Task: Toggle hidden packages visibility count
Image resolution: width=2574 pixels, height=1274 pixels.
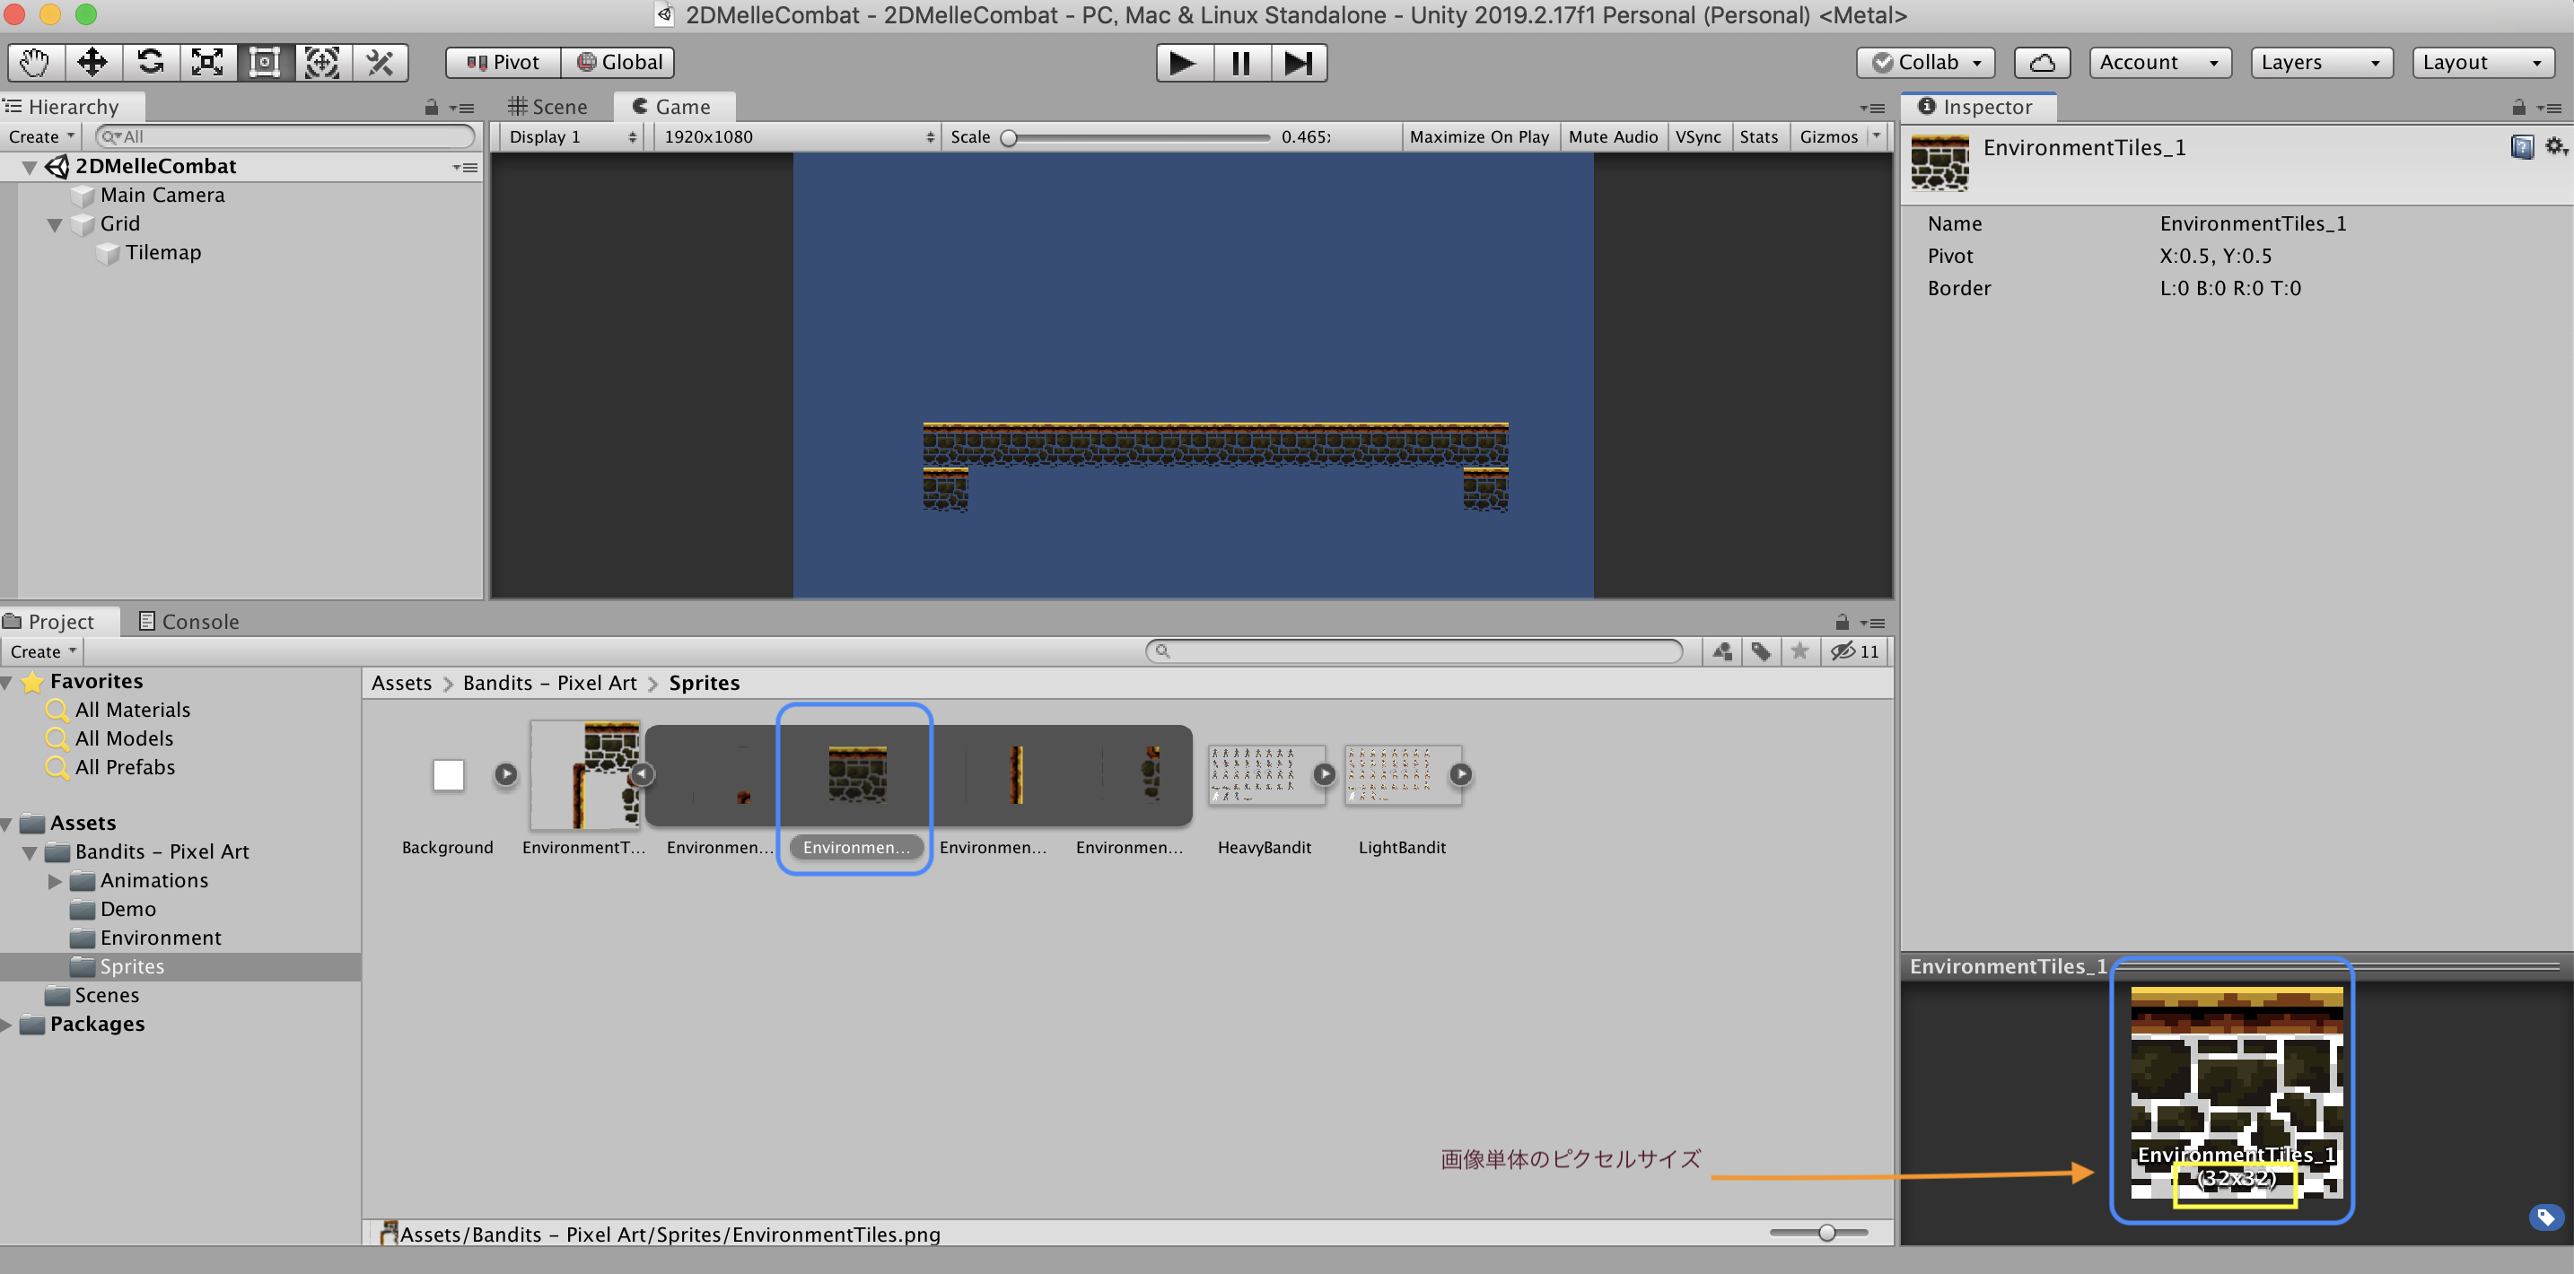Action: pos(1855,651)
